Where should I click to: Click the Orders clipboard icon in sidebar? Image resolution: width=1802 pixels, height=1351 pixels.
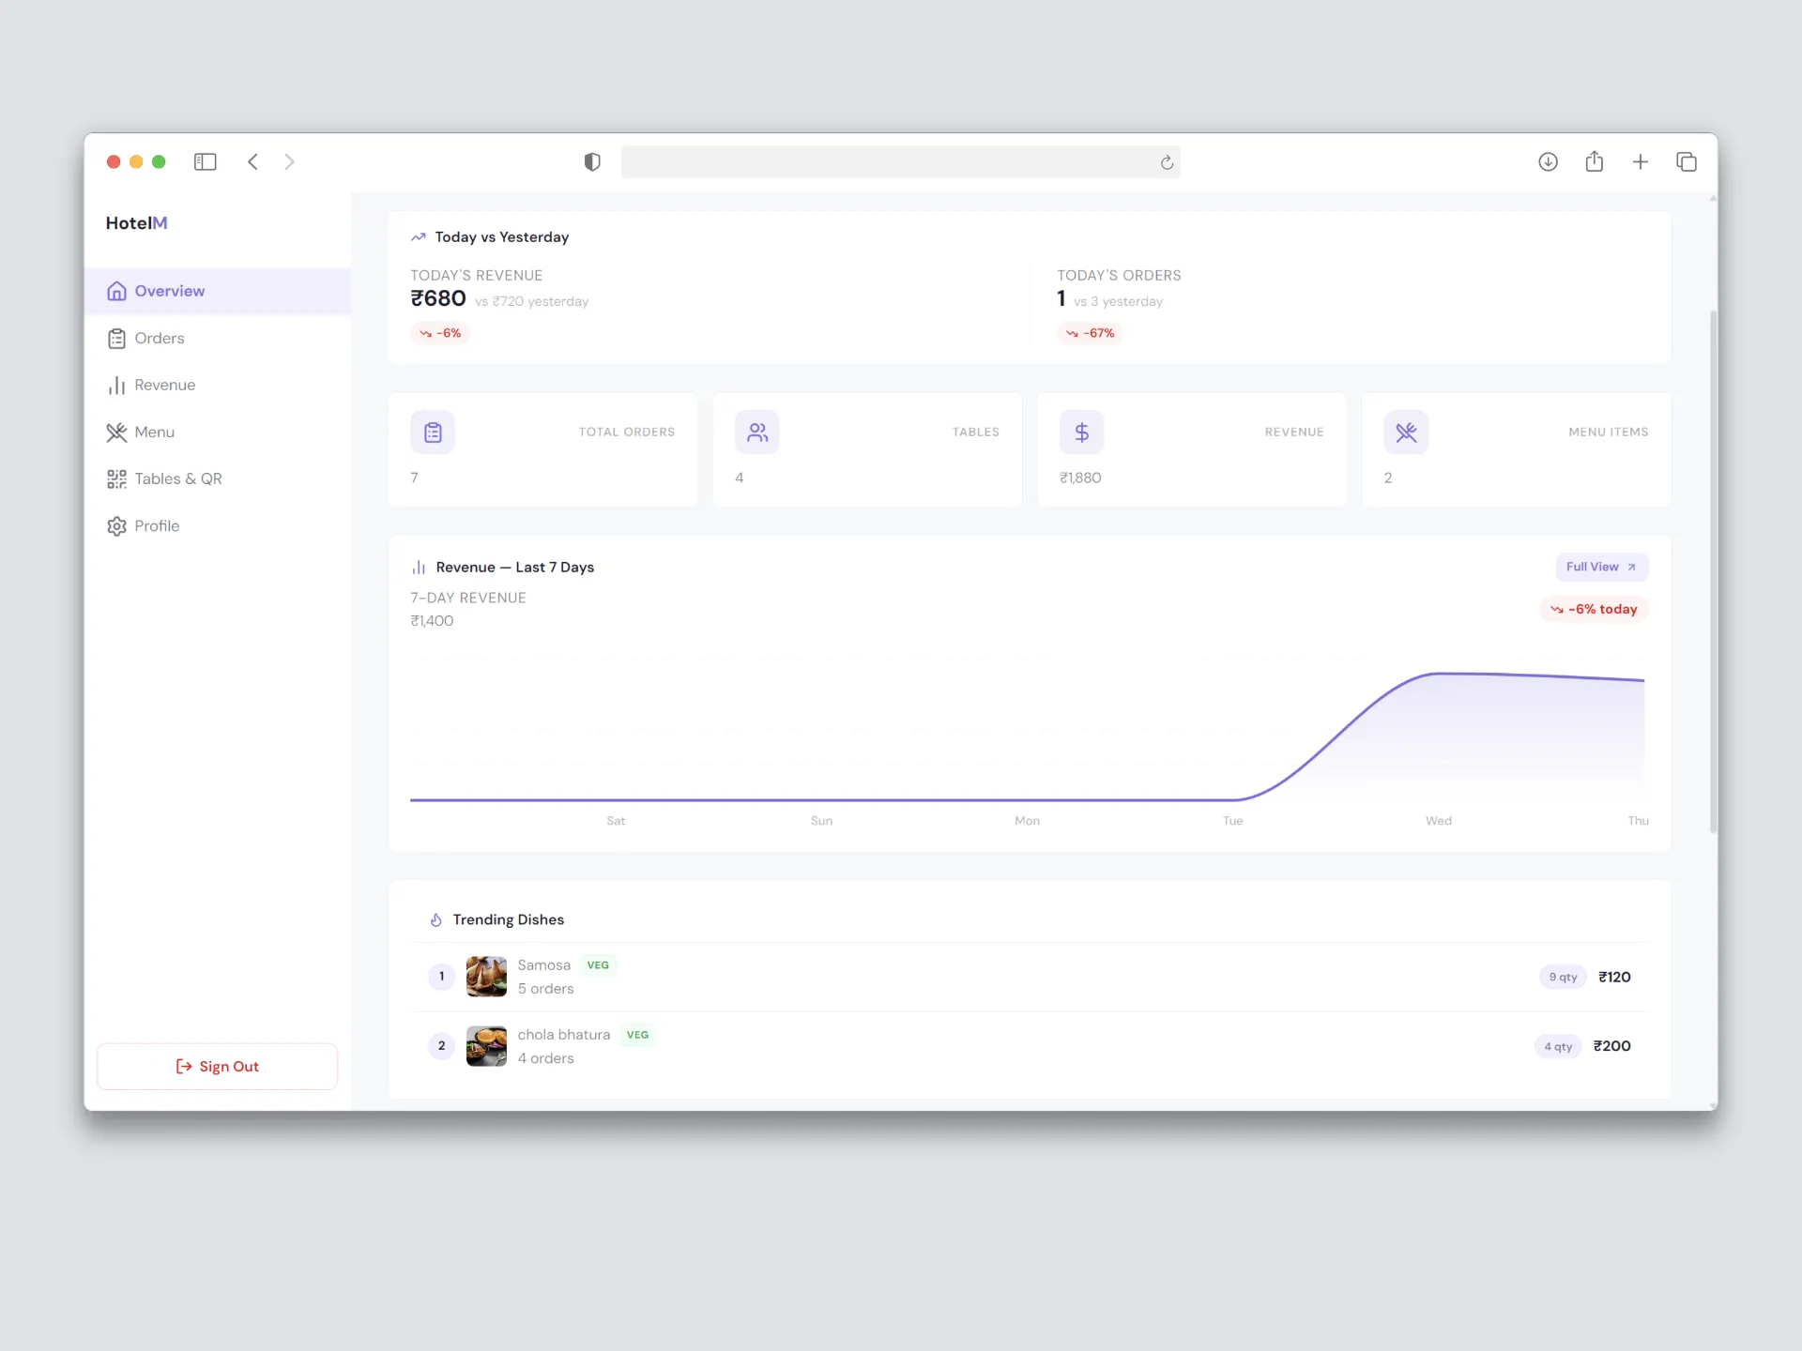pos(116,339)
